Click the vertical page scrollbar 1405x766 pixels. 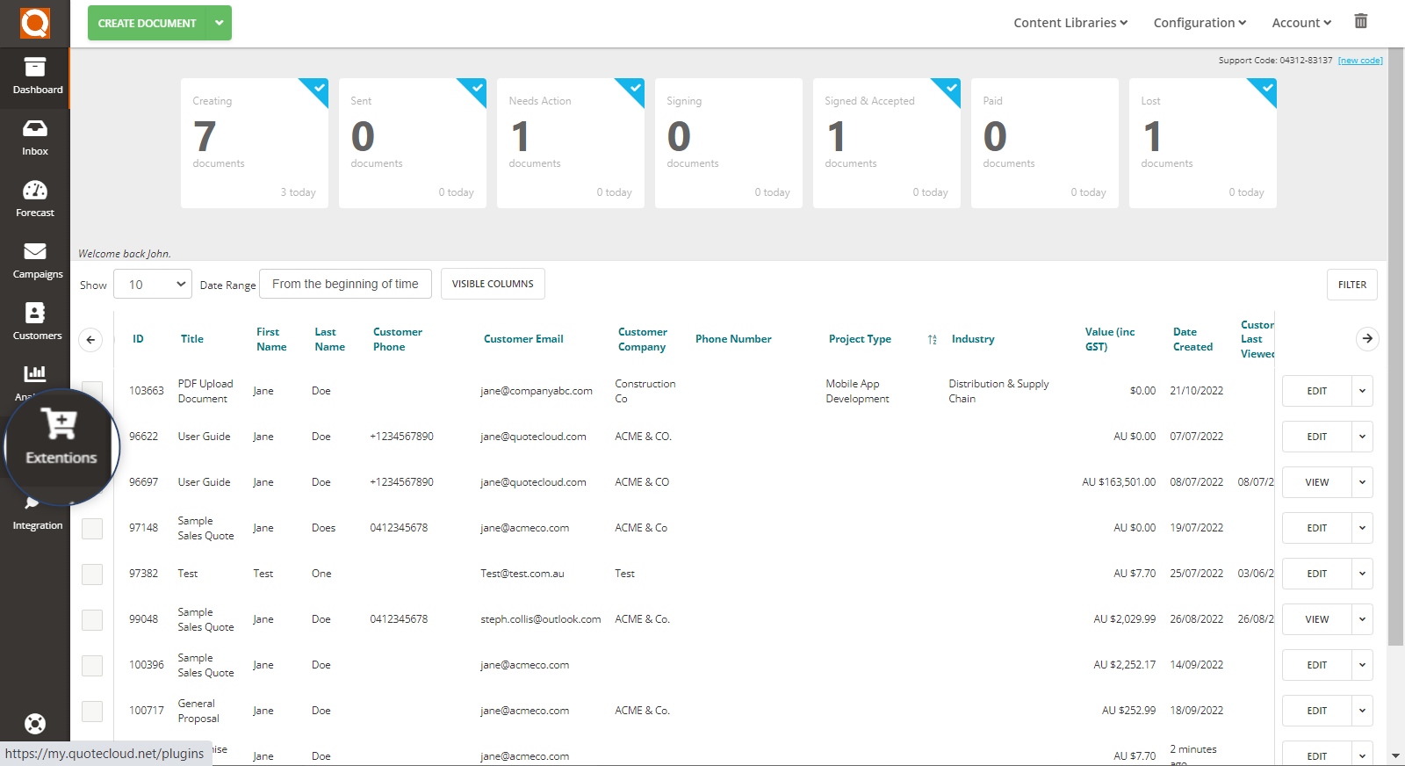coord(1396,347)
